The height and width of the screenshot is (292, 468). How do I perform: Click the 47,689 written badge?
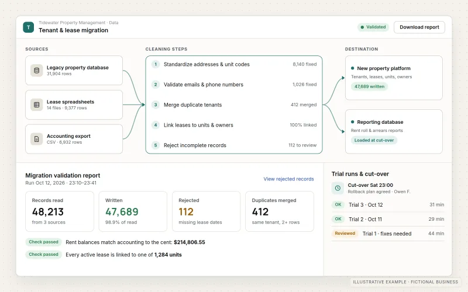369,86
